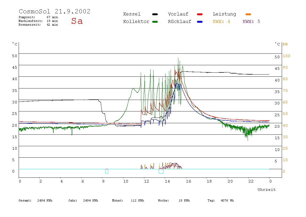
Task: Click the orange 'KW' axis header
Action: [285, 44]
